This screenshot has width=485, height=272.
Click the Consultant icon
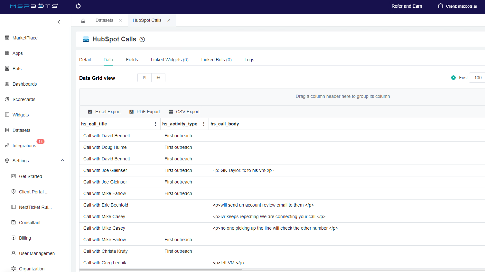(14, 222)
